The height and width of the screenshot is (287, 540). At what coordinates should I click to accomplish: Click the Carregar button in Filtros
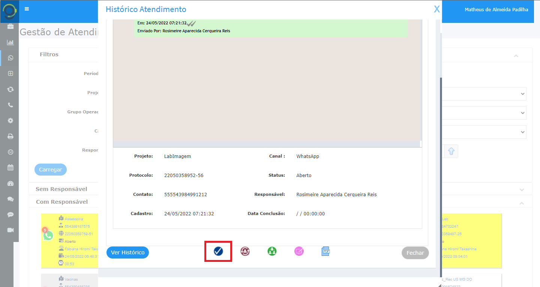point(51,170)
